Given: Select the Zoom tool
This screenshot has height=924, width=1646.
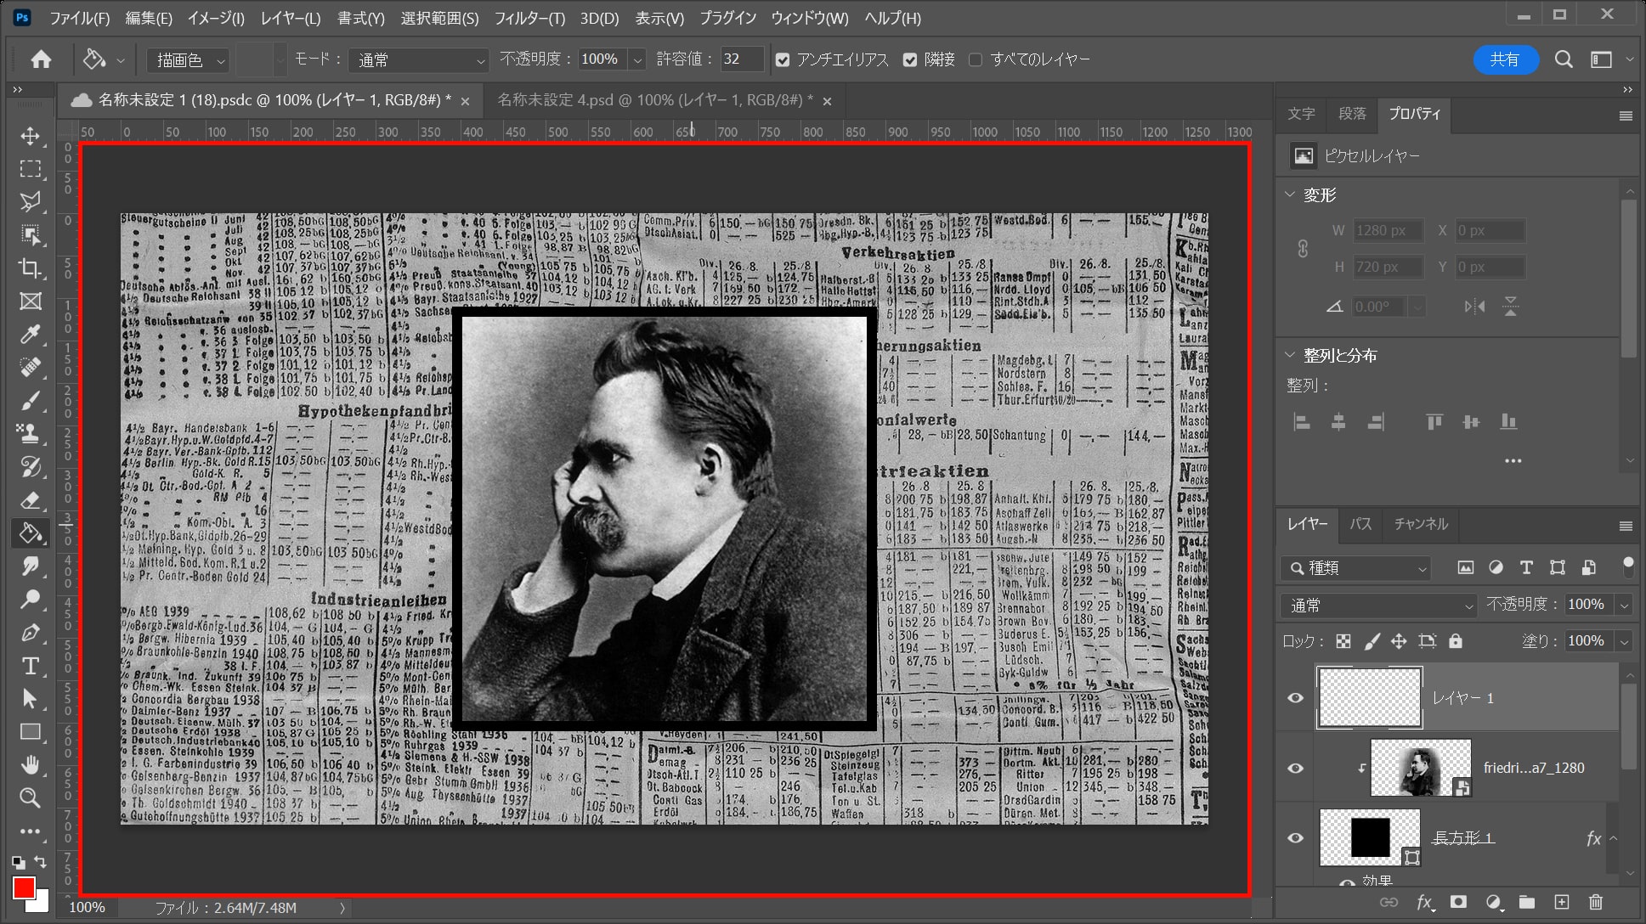Looking at the screenshot, I should 31,798.
